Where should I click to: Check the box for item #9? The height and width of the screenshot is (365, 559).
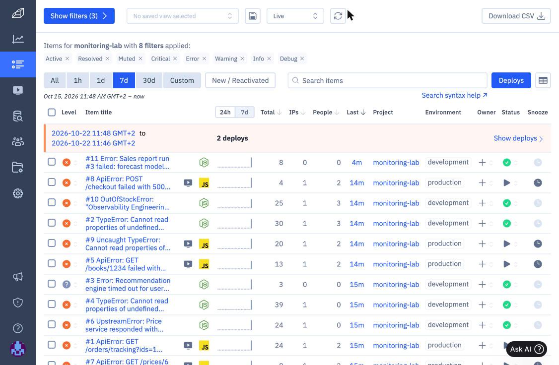tap(52, 243)
